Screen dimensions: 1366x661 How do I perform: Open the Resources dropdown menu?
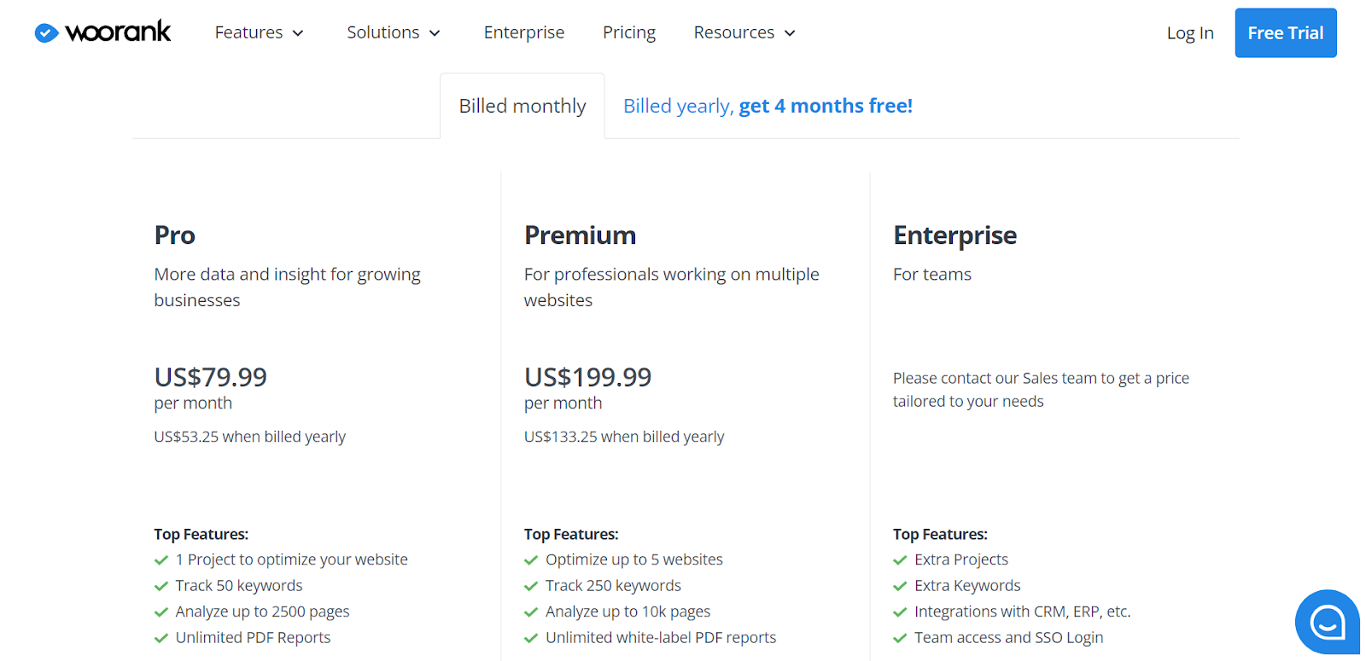click(744, 32)
